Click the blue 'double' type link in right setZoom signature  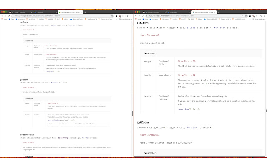tap(191, 28)
